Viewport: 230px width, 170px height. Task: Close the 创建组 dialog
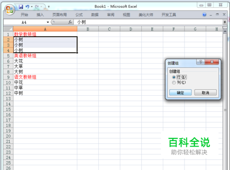click(x=212, y=62)
